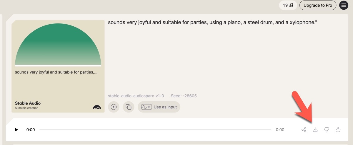The height and width of the screenshot is (145, 353).
Task: Open the 19 credits counter
Action: point(288,5)
